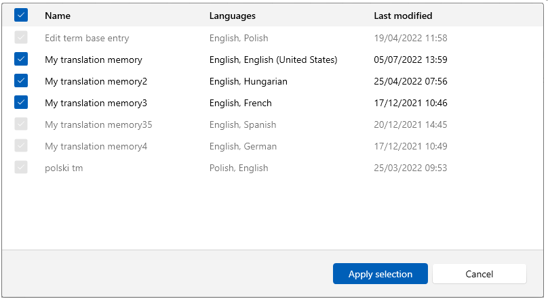
Task: Click the My translation memory35 checkbox
Action: pyautogui.click(x=21, y=124)
